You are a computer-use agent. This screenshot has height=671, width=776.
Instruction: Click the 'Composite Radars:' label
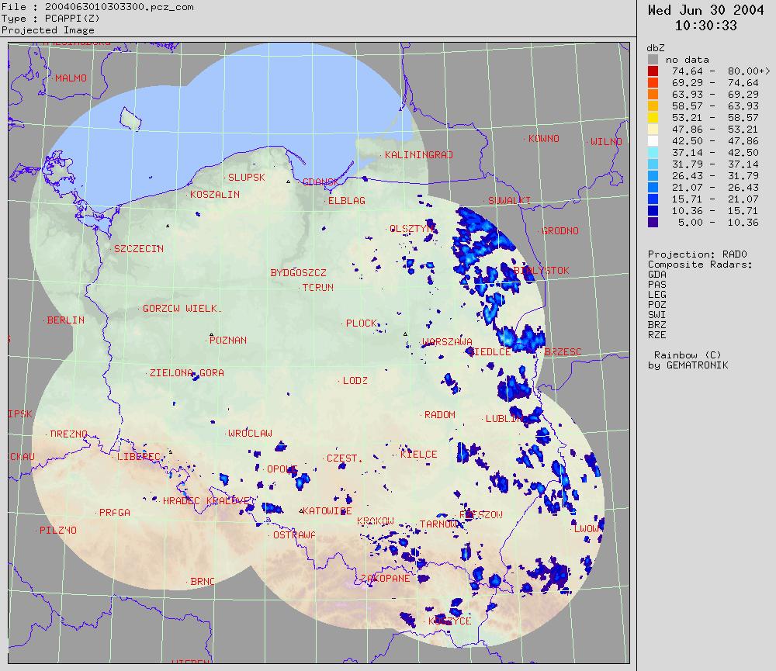coord(700,265)
